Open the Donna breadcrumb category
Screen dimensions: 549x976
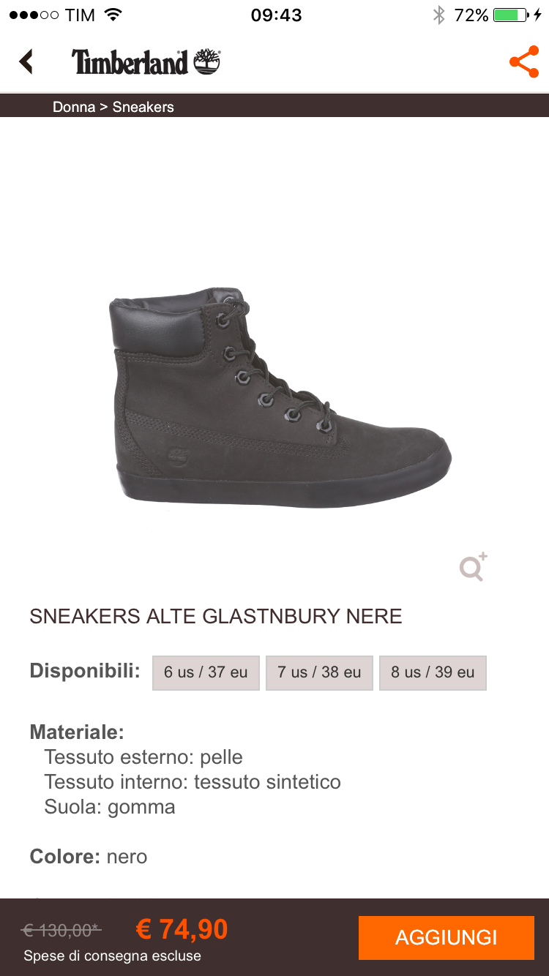(x=74, y=107)
